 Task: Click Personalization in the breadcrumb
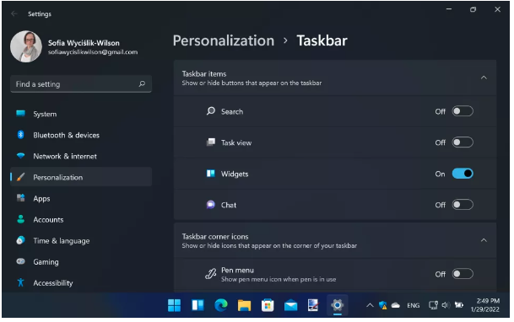[x=224, y=40]
